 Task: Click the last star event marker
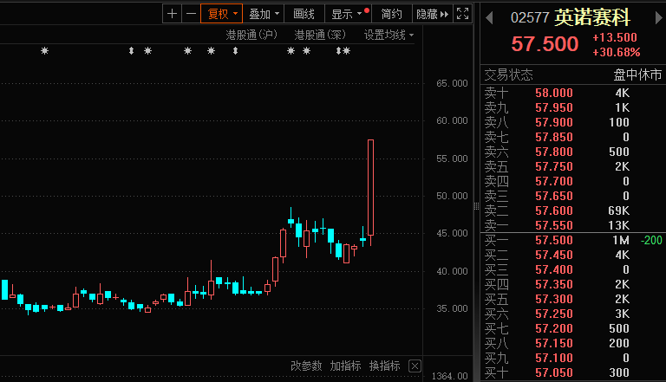pyautogui.click(x=347, y=51)
